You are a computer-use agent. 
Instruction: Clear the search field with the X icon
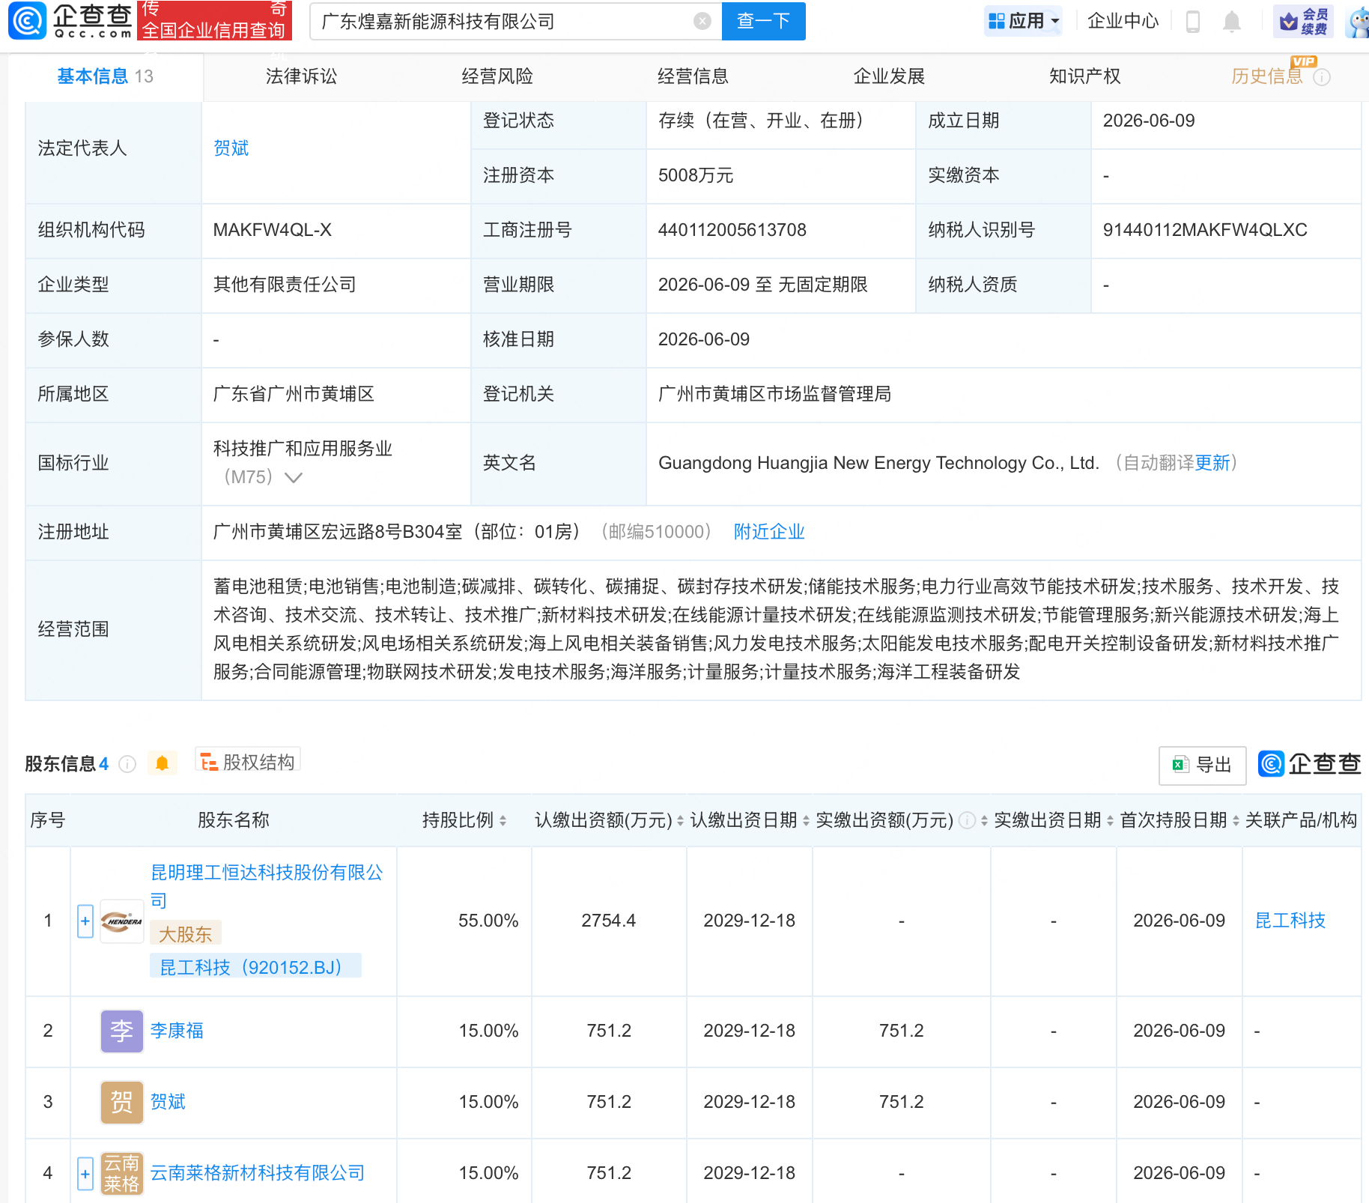pos(702,21)
